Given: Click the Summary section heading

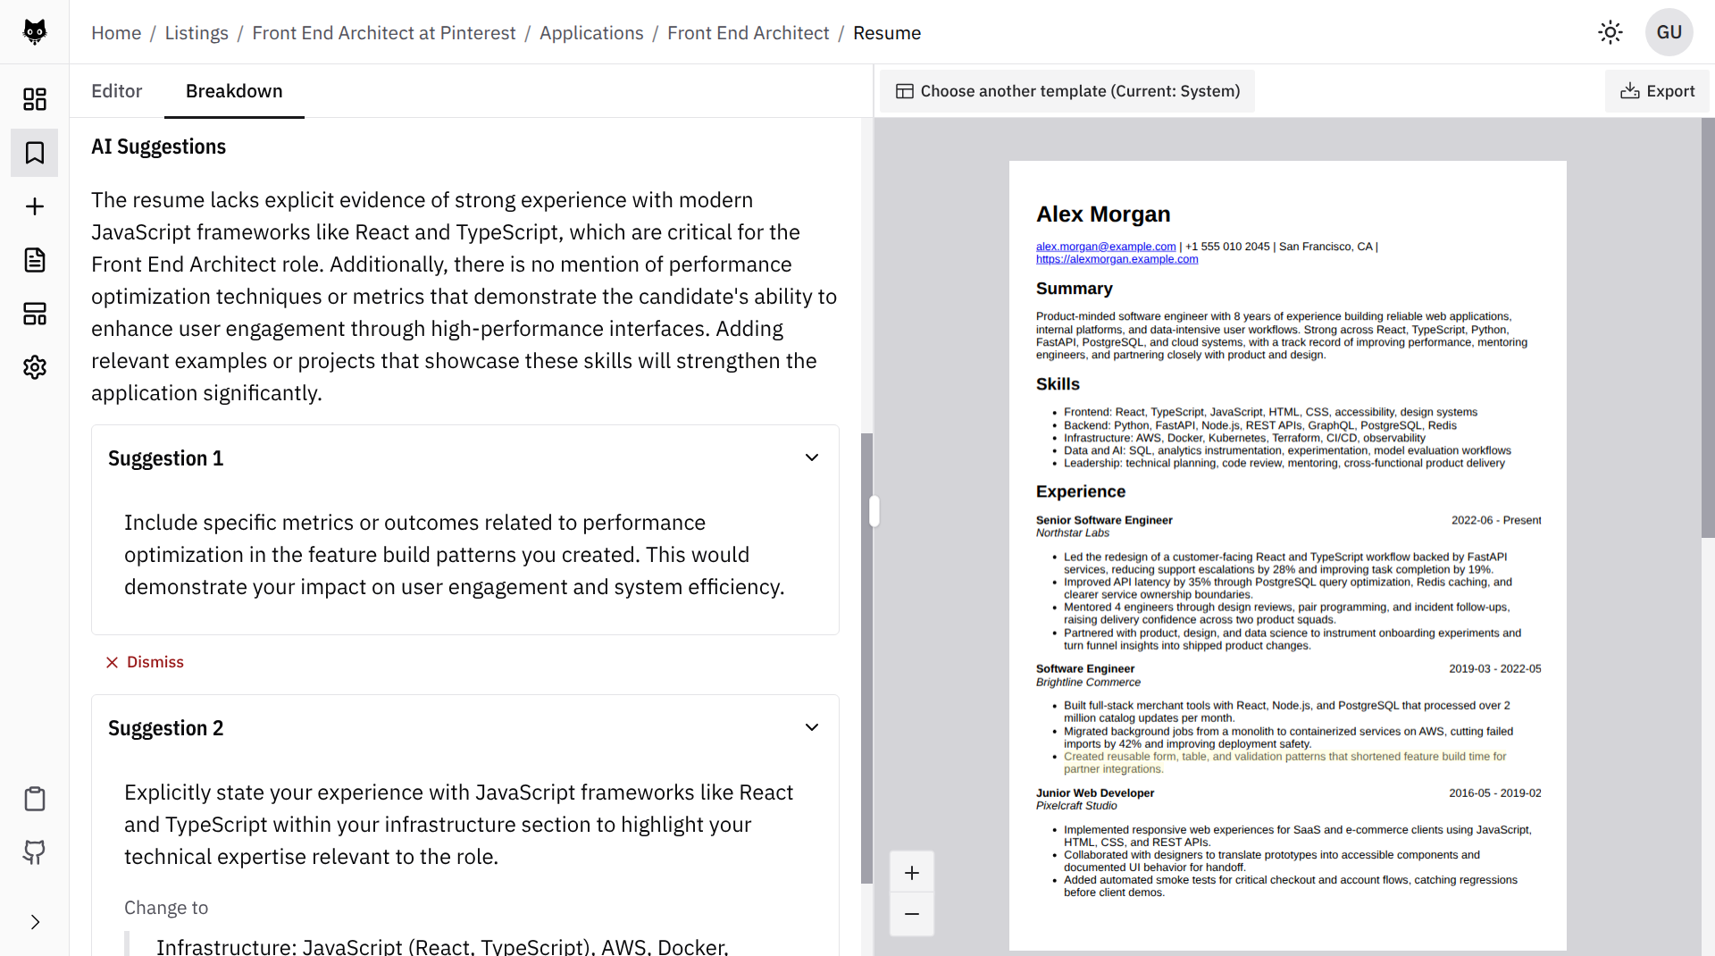Looking at the screenshot, I should tap(1074, 289).
